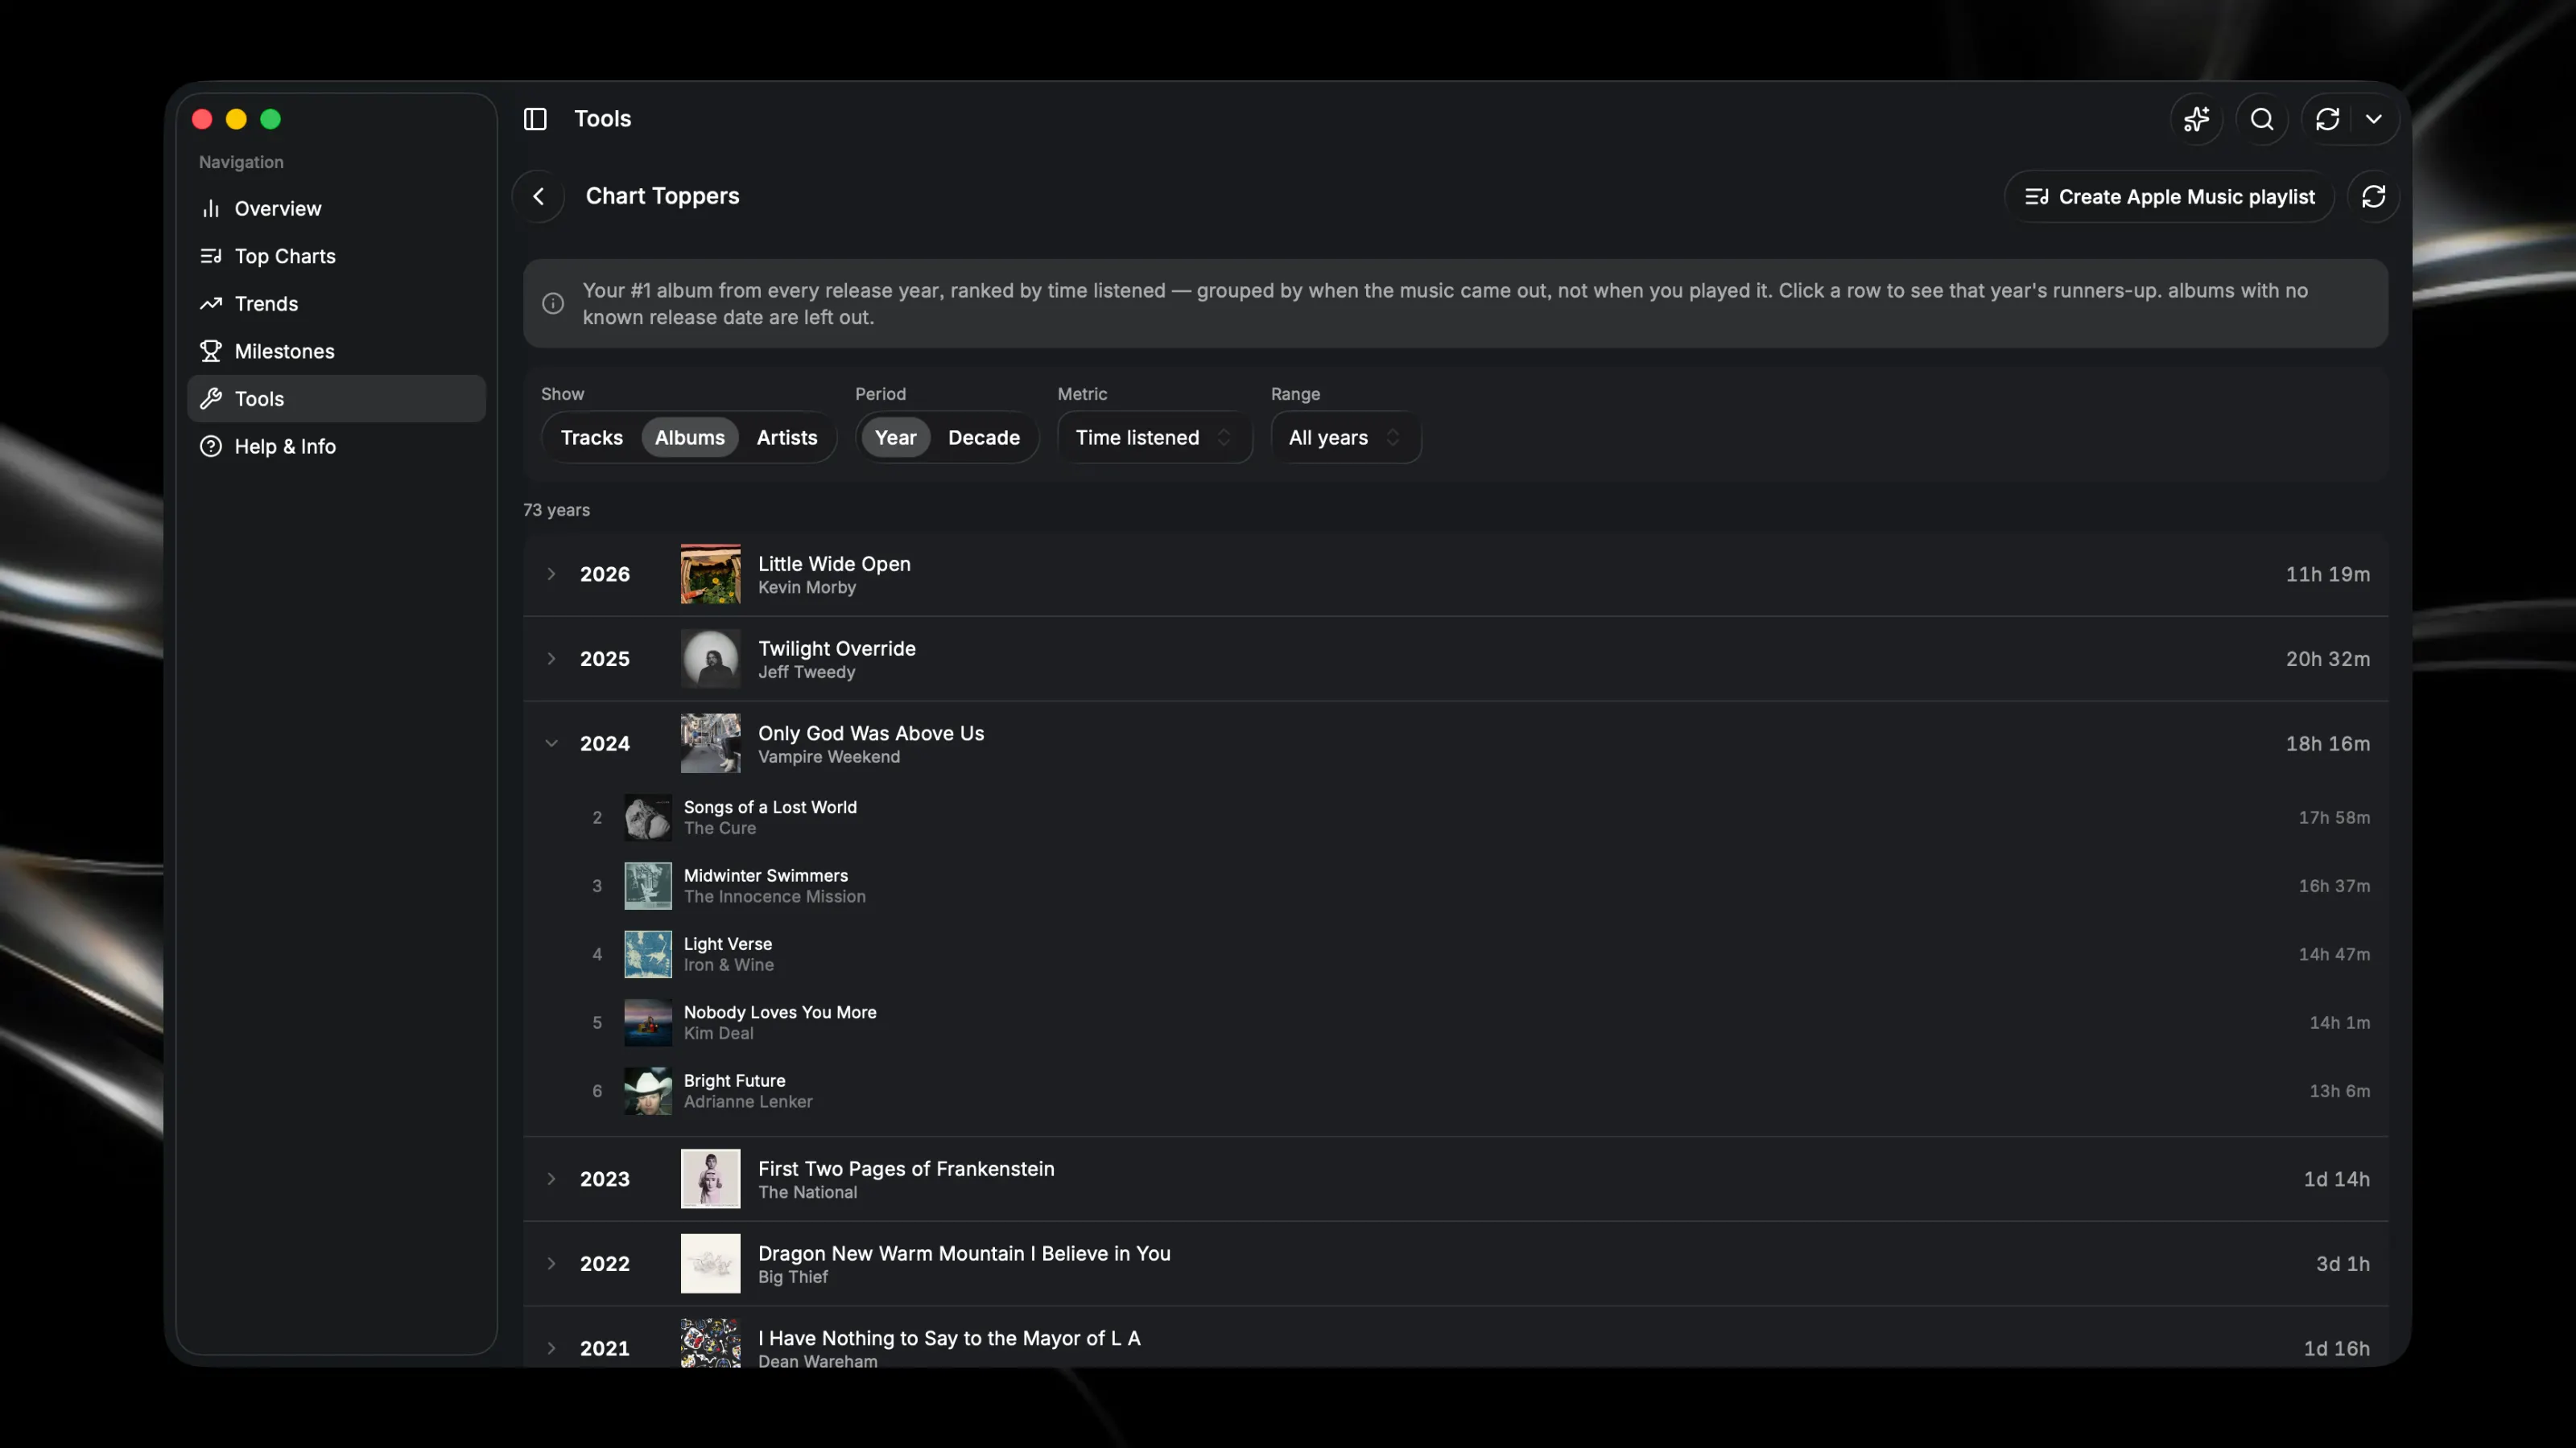Screen dimensions: 2576x1448
Task: Click the '3d 1h' listening time
Action: pos(2343,1264)
